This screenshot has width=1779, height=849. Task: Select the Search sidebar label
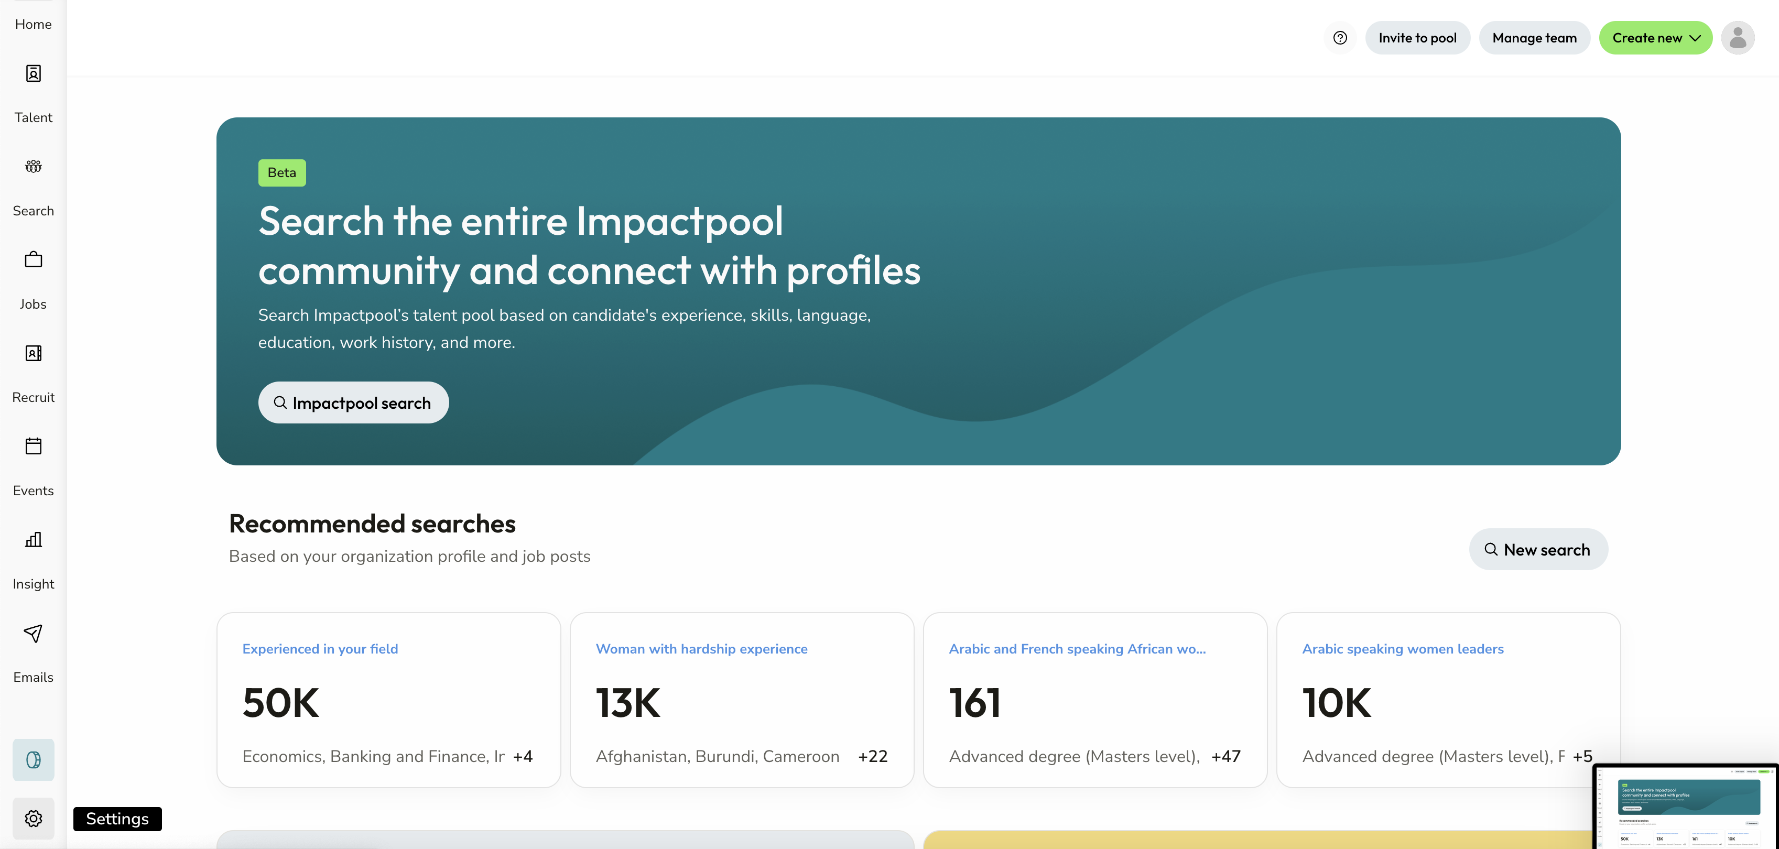pyautogui.click(x=33, y=211)
